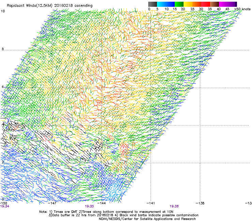252x221 pixels.
Task: Click the longitude label '-141'
Action: [151, 203]
